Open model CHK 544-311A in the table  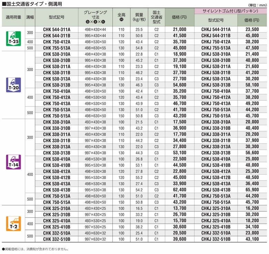(x=57, y=30)
